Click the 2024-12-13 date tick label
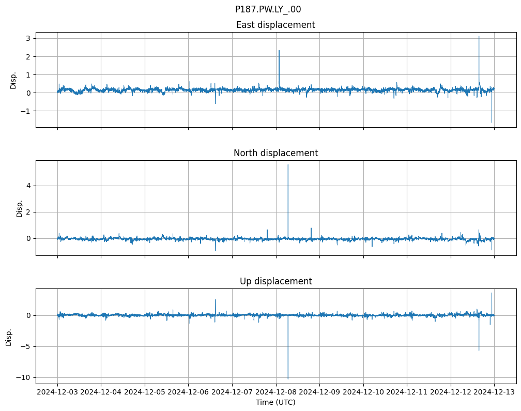The image size is (521, 411). [x=494, y=392]
